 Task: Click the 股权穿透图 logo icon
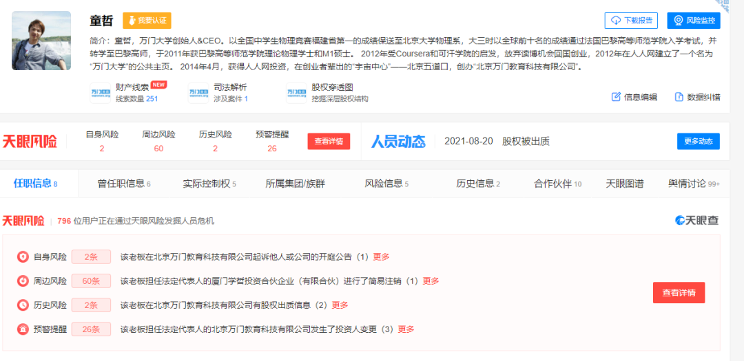(296, 93)
